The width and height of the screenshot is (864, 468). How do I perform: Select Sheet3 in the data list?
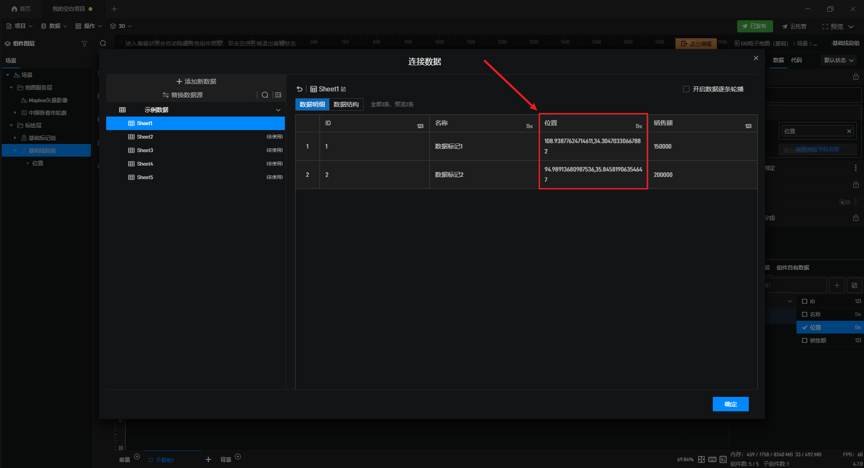pos(145,150)
